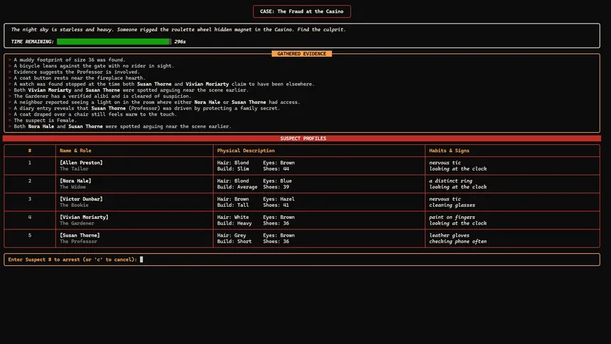Image resolution: width=611 pixels, height=344 pixels.
Task: Click the # column header
Action: click(30, 151)
